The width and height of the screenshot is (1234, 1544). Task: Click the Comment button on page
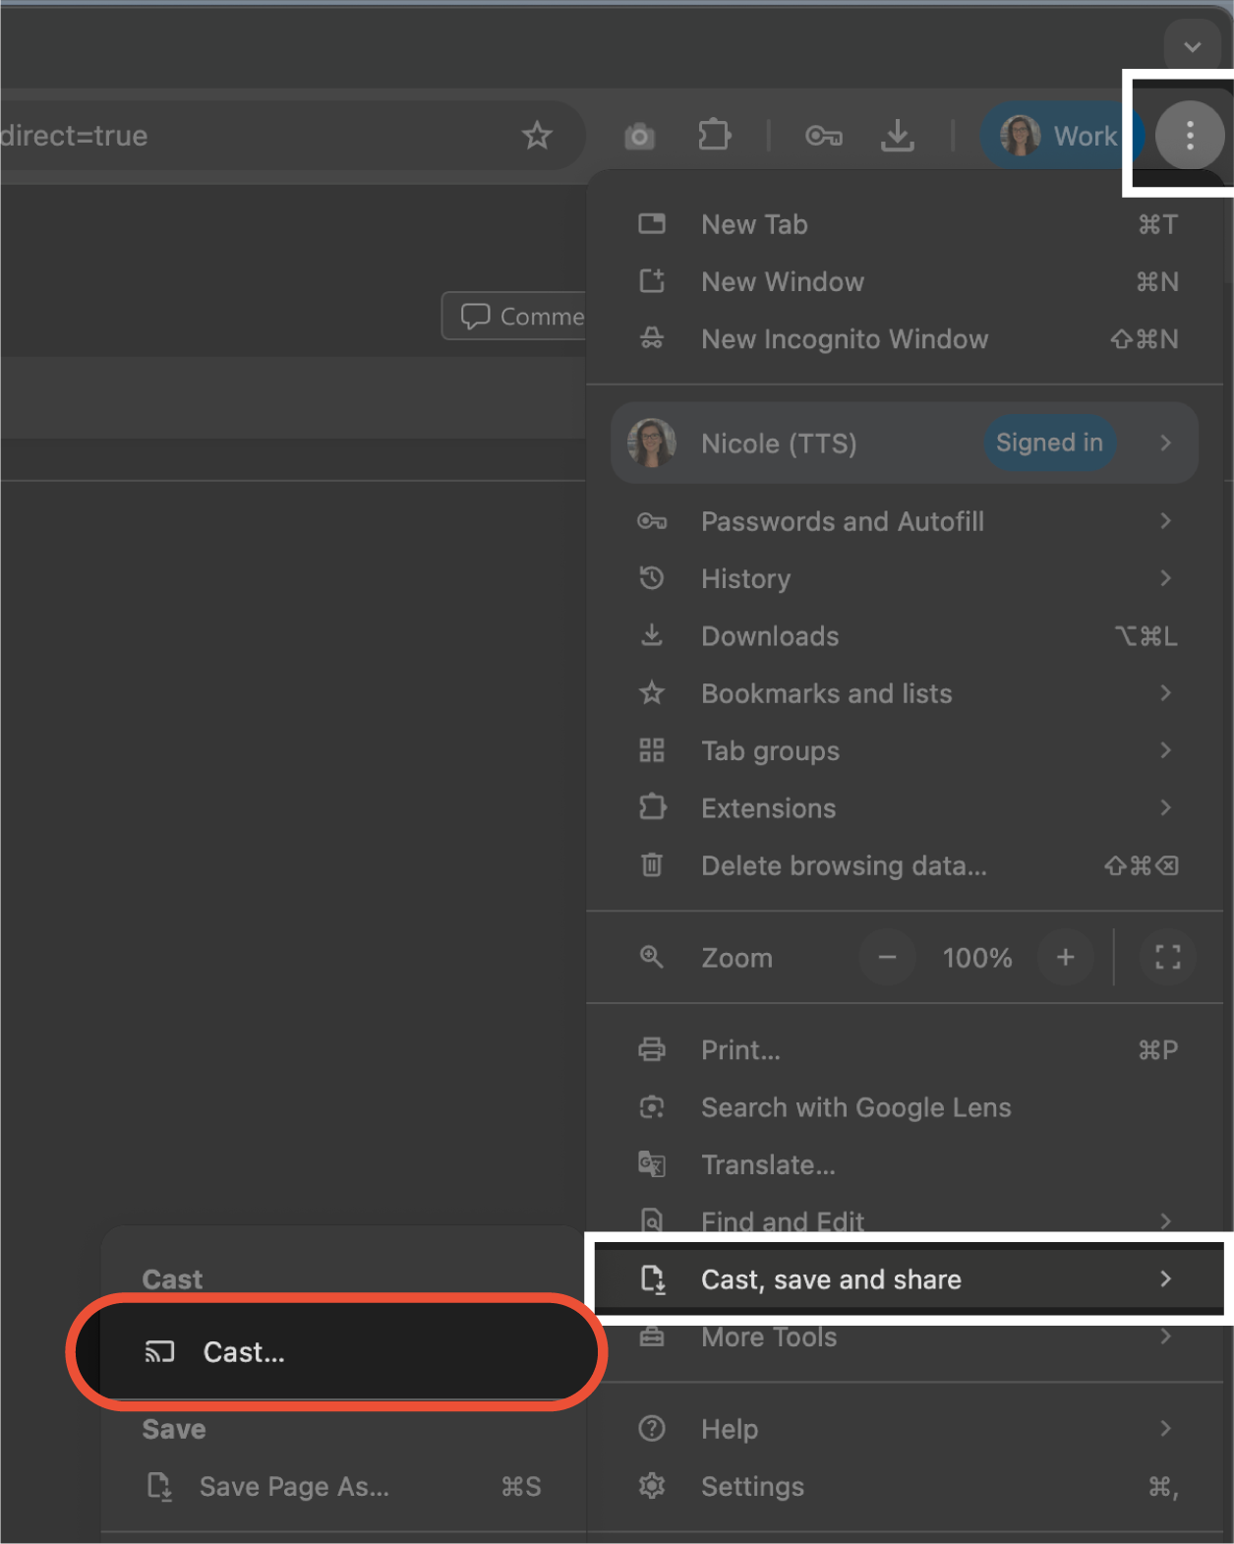(x=514, y=316)
